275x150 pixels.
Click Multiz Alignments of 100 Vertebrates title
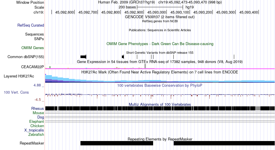[160, 105]
